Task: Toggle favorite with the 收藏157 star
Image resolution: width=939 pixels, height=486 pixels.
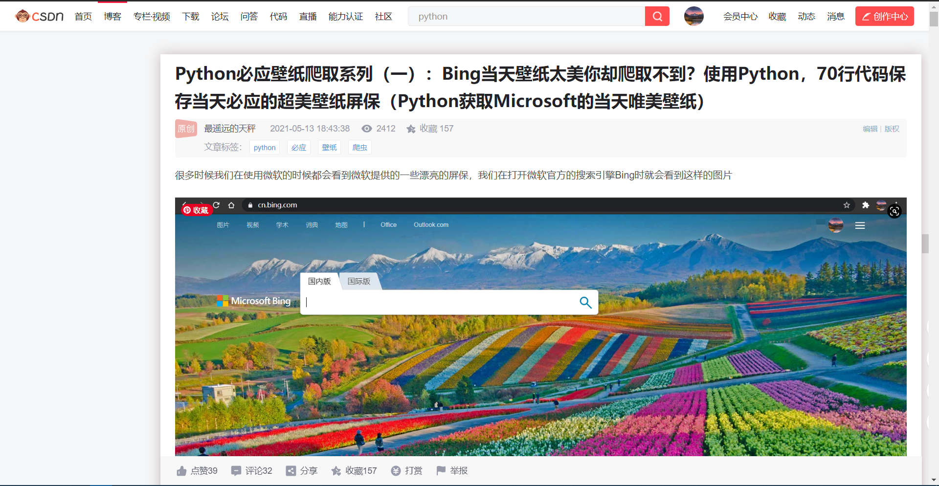Action: (335, 470)
